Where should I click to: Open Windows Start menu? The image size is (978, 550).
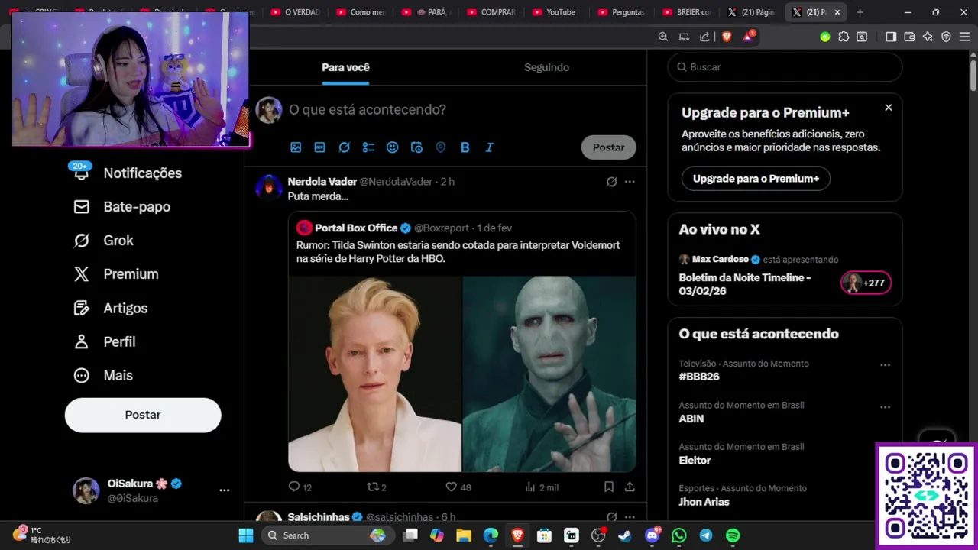tap(246, 535)
